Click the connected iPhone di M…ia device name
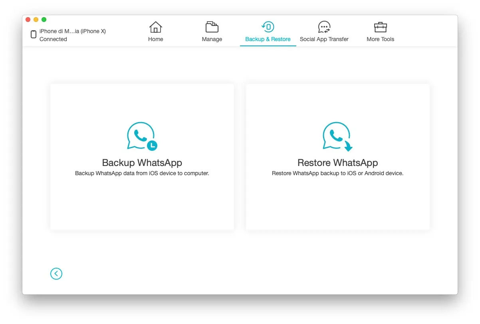 pyautogui.click(x=72, y=31)
